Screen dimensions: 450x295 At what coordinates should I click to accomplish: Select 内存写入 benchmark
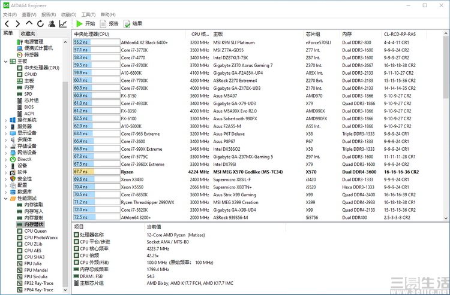pos(30,211)
